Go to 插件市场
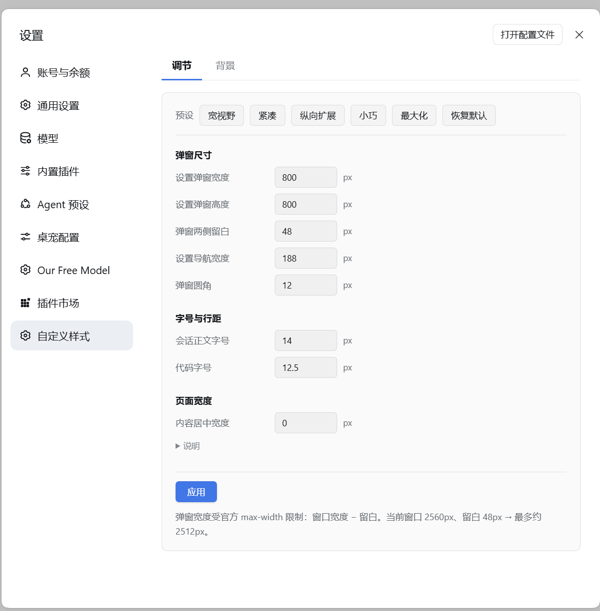 point(72,303)
